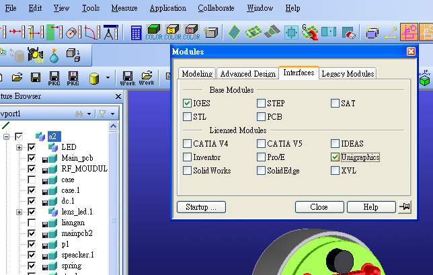Viewport: 433px width, 275px height.
Task: Select the mainpcb2 tree item
Action: [x=77, y=233]
